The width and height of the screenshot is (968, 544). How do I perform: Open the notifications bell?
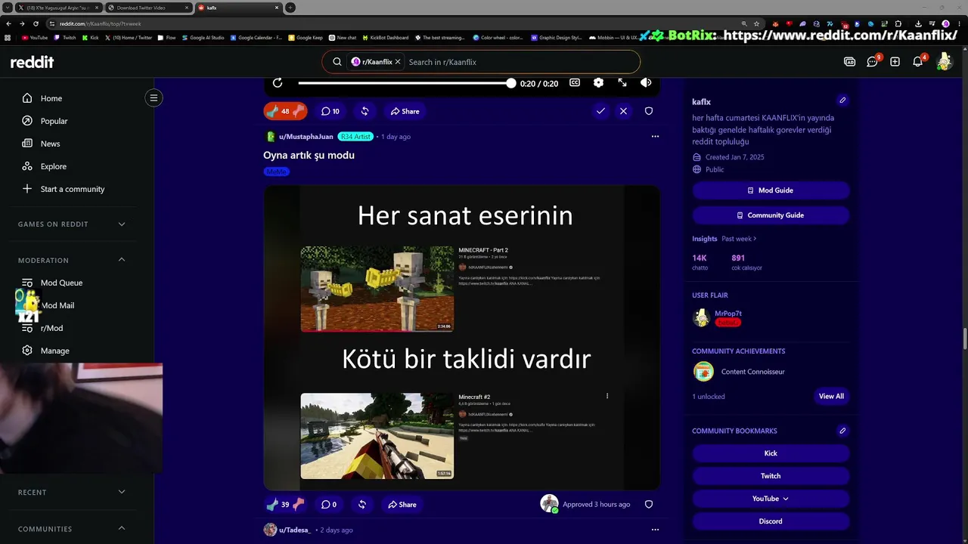(x=917, y=62)
